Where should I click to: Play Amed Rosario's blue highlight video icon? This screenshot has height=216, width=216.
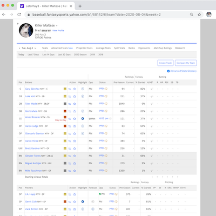point(83,119)
